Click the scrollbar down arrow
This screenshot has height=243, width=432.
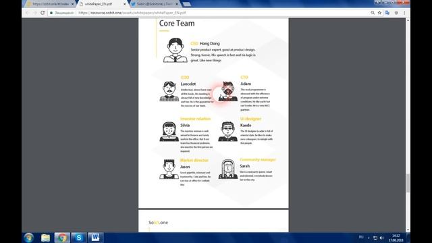click(x=408, y=230)
